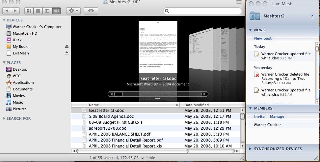The image size is (320, 162).
Task: Select adreport52708.doc file
Action: [x=156, y=128]
